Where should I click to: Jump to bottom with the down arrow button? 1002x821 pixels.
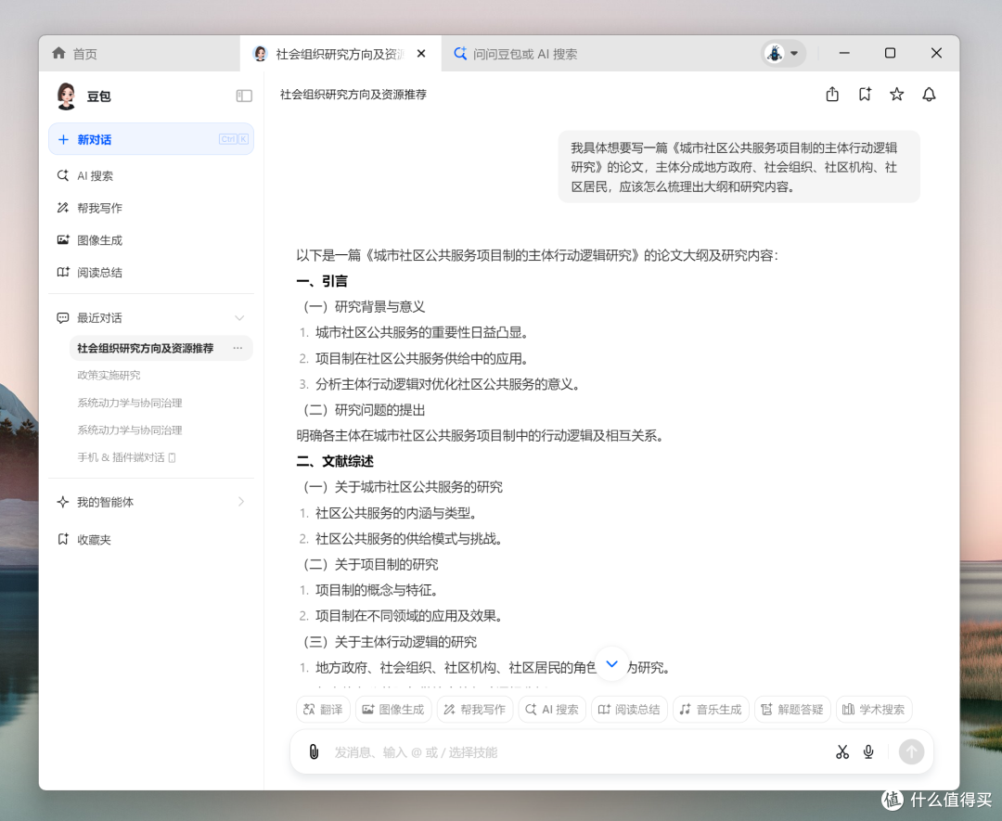(611, 664)
